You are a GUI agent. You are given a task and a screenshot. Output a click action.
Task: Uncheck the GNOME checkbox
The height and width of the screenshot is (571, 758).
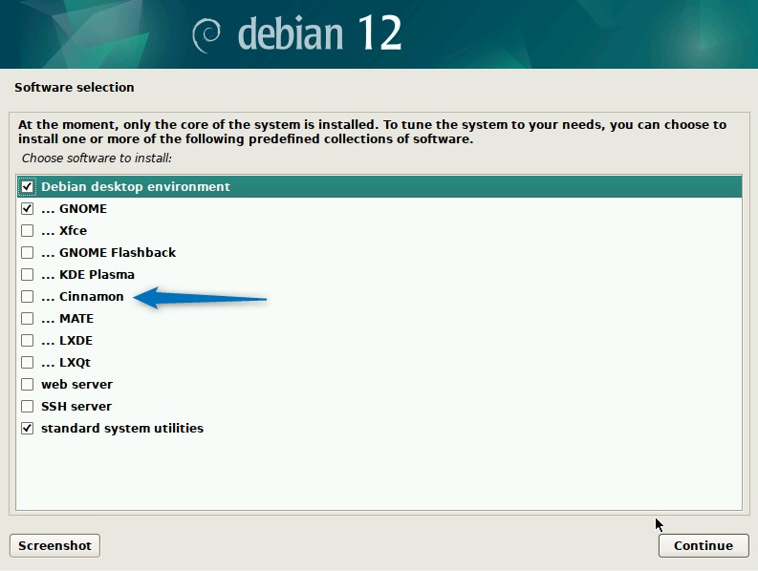click(x=27, y=209)
